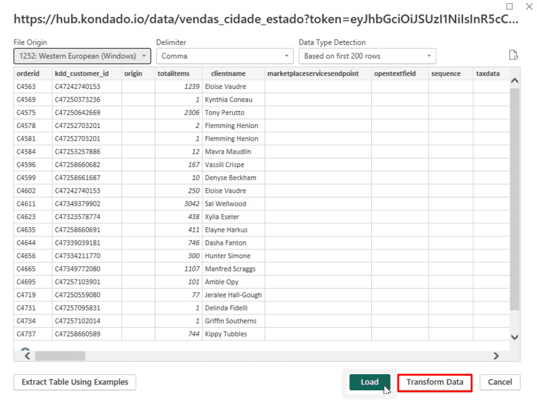
Task: Maximize the dialog window
Action: 509,6
